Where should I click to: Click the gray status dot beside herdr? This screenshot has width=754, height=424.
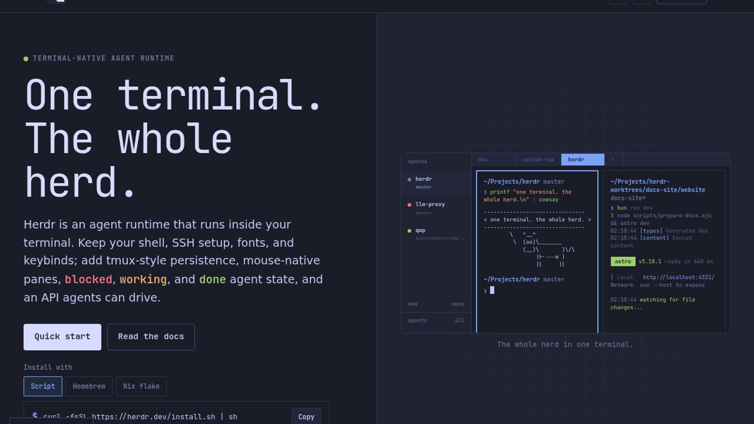[409, 179]
